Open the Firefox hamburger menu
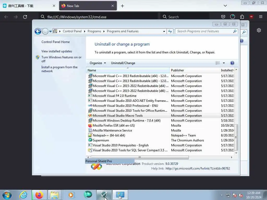267x200 pixels. (260, 17)
